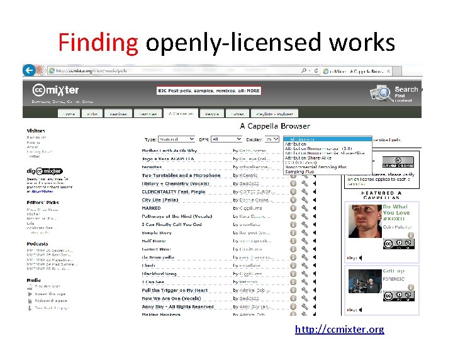Screen dimensions: 453x339
Task: Click wrench icon for Half Dome row
Action: click(x=305, y=240)
